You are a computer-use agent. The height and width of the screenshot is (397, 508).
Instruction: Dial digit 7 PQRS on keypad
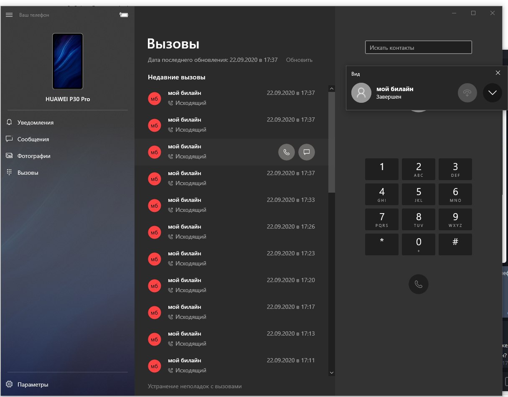[382, 219]
